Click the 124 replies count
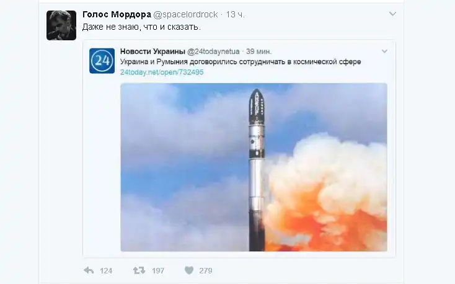 [106, 270]
